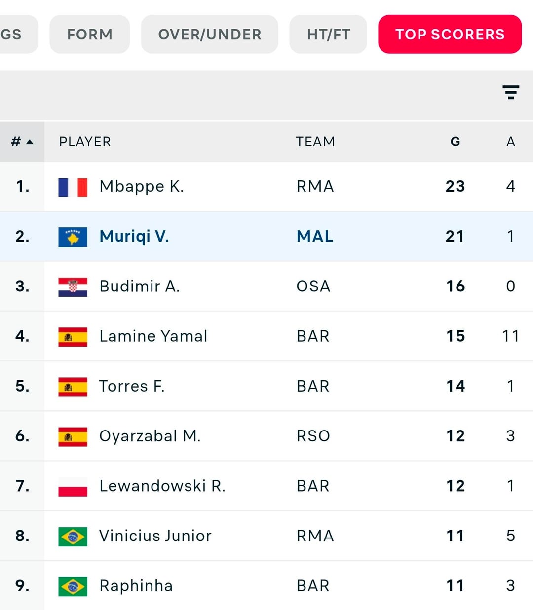This screenshot has height=610, width=533.
Task: Click the Croatia flag beside Budimir
Action: (73, 287)
